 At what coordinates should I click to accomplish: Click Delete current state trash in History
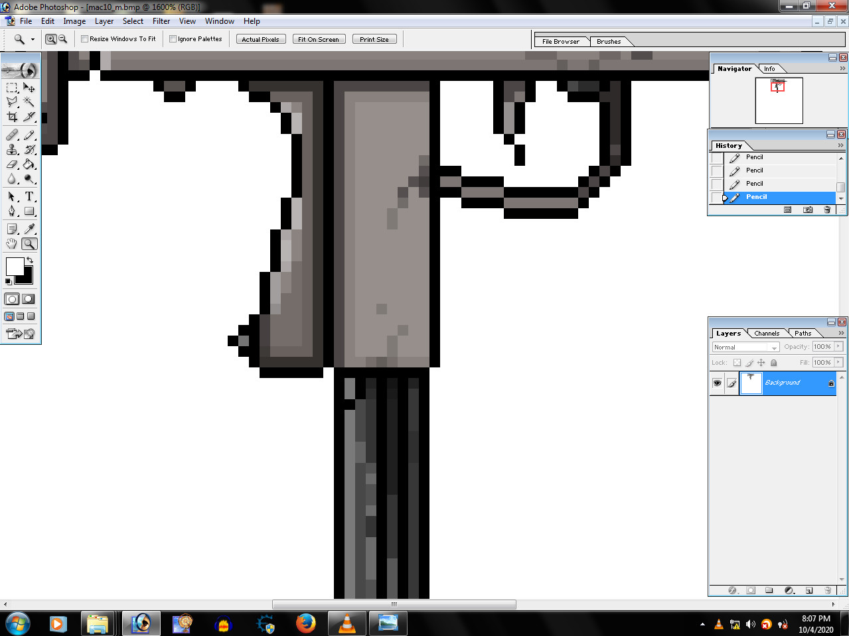click(827, 210)
